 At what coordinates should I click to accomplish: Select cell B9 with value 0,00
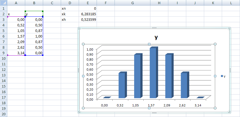34,53
